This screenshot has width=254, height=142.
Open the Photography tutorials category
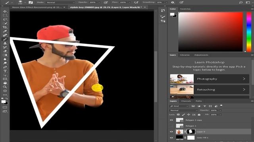pos(210,79)
